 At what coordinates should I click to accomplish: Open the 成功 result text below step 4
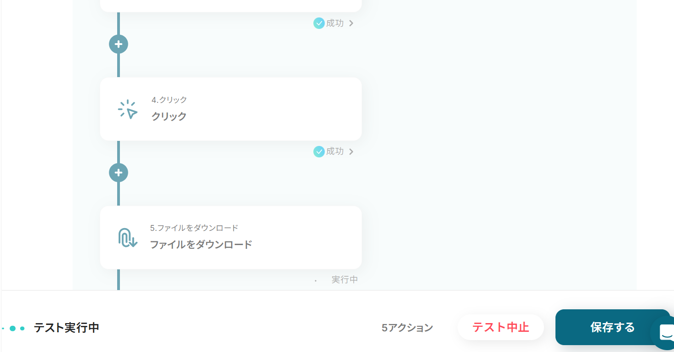335,151
